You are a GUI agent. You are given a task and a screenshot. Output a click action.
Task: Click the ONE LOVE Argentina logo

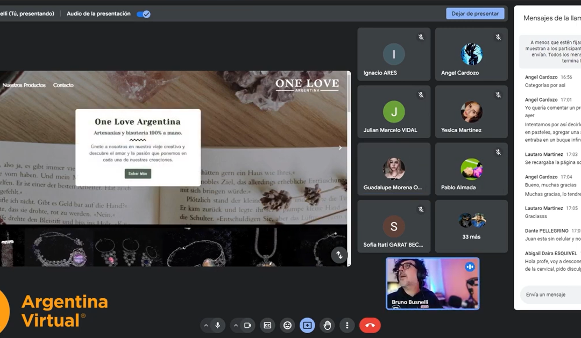coord(307,85)
